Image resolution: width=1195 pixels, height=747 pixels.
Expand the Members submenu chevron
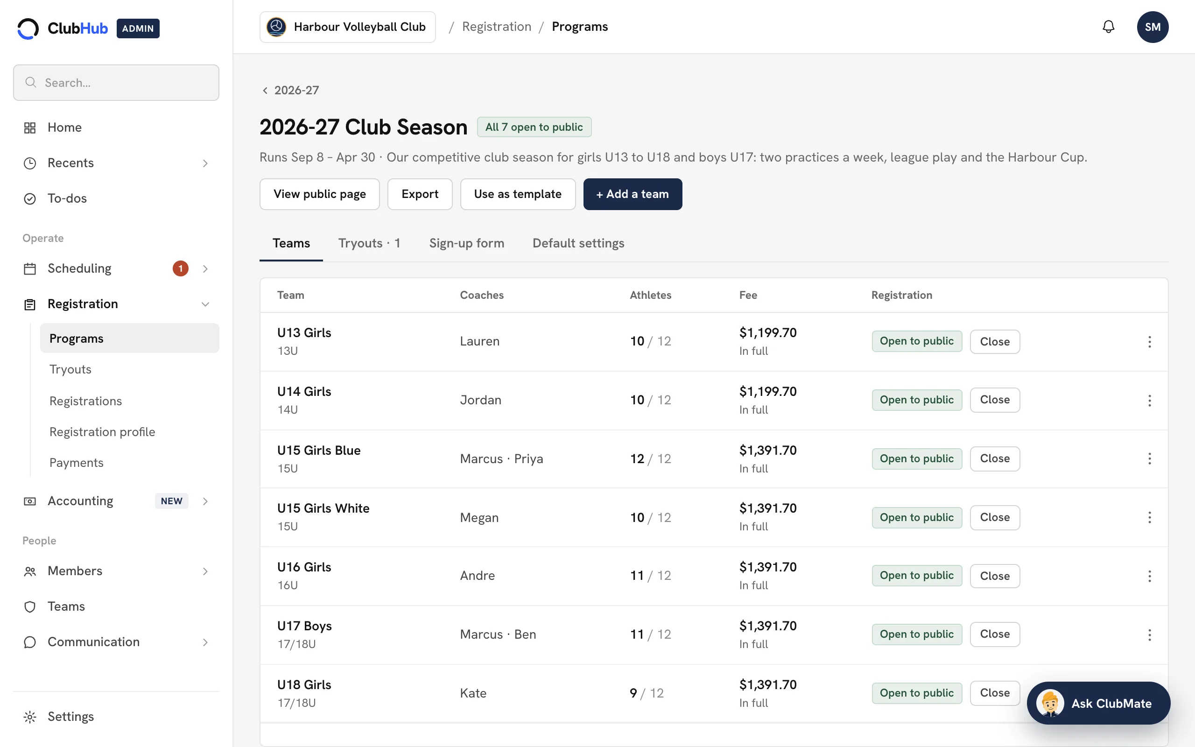pyautogui.click(x=205, y=571)
